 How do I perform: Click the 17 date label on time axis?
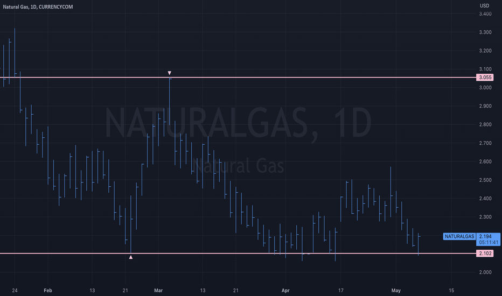point(340,291)
